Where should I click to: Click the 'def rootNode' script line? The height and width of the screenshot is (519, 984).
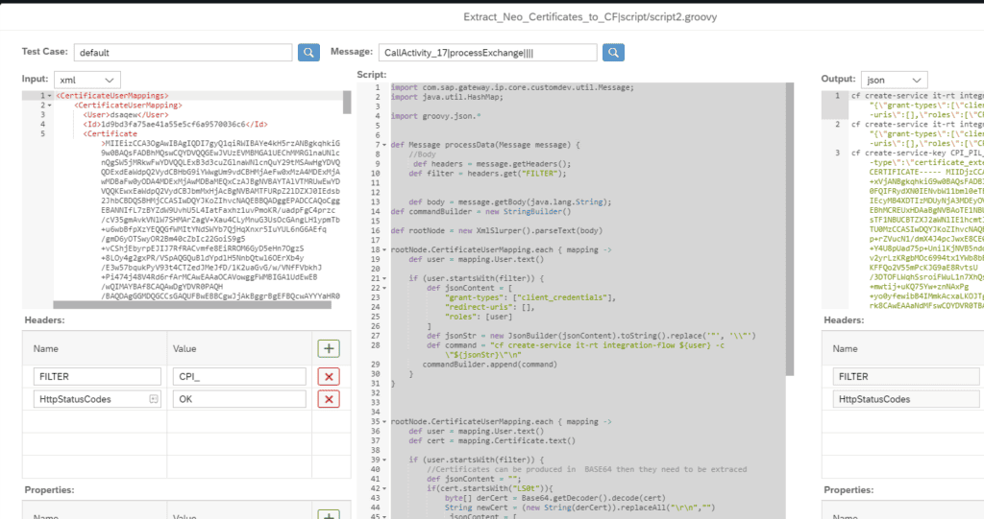497,230
